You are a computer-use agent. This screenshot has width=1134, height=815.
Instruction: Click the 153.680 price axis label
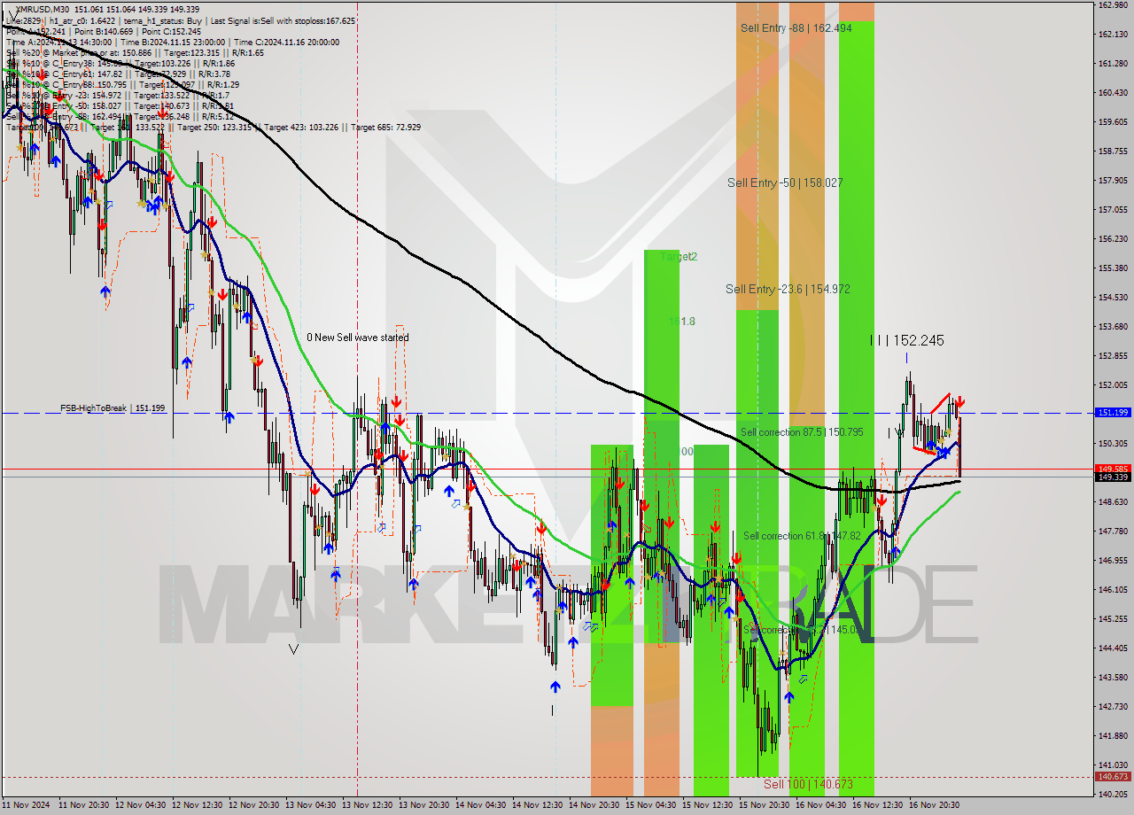pyautogui.click(x=1113, y=327)
